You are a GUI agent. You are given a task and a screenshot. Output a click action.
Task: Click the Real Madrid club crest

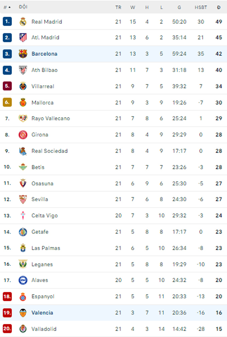[x=23, y=21]
